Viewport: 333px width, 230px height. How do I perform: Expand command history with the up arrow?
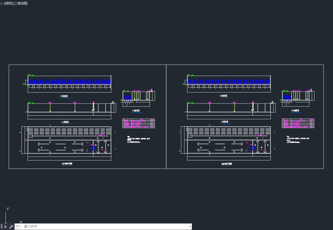coord(190,227)
